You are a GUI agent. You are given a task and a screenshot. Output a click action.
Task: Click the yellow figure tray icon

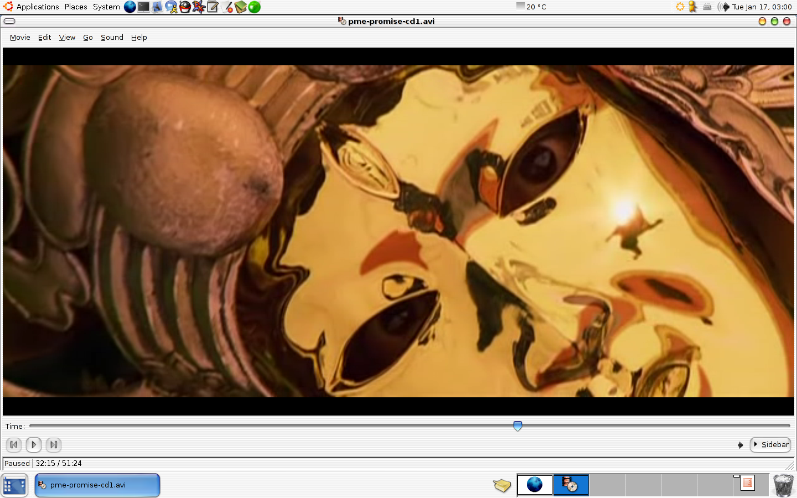pyautogui.click(x=693, y=7)
